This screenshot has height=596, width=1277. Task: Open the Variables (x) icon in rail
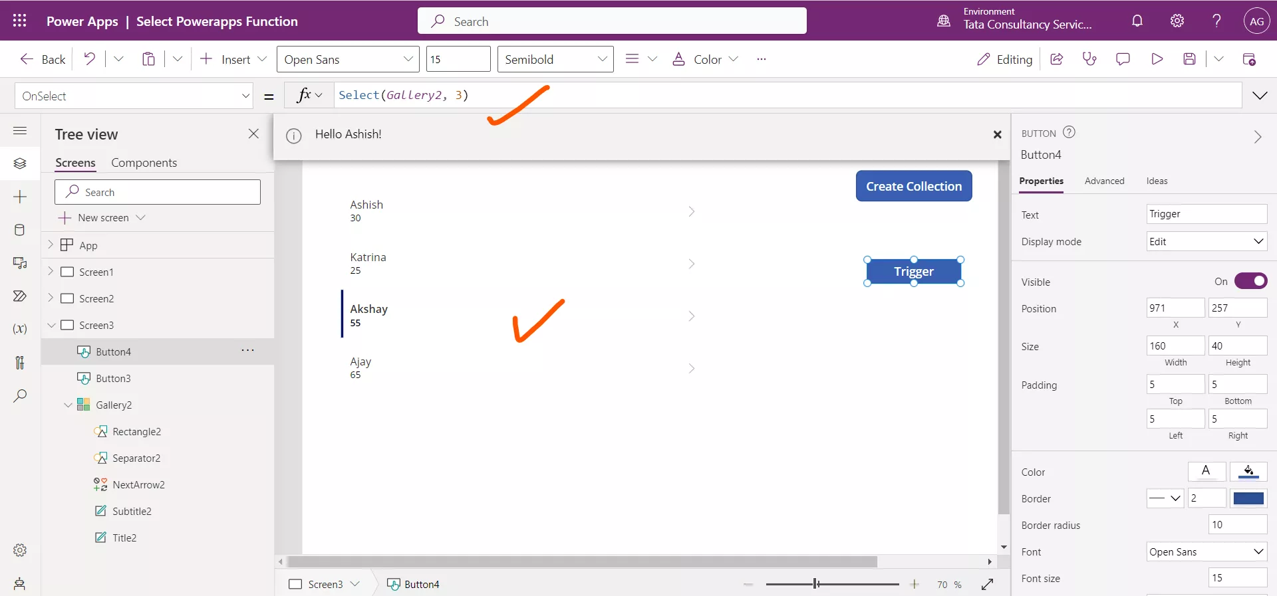[x=20, y=329]
